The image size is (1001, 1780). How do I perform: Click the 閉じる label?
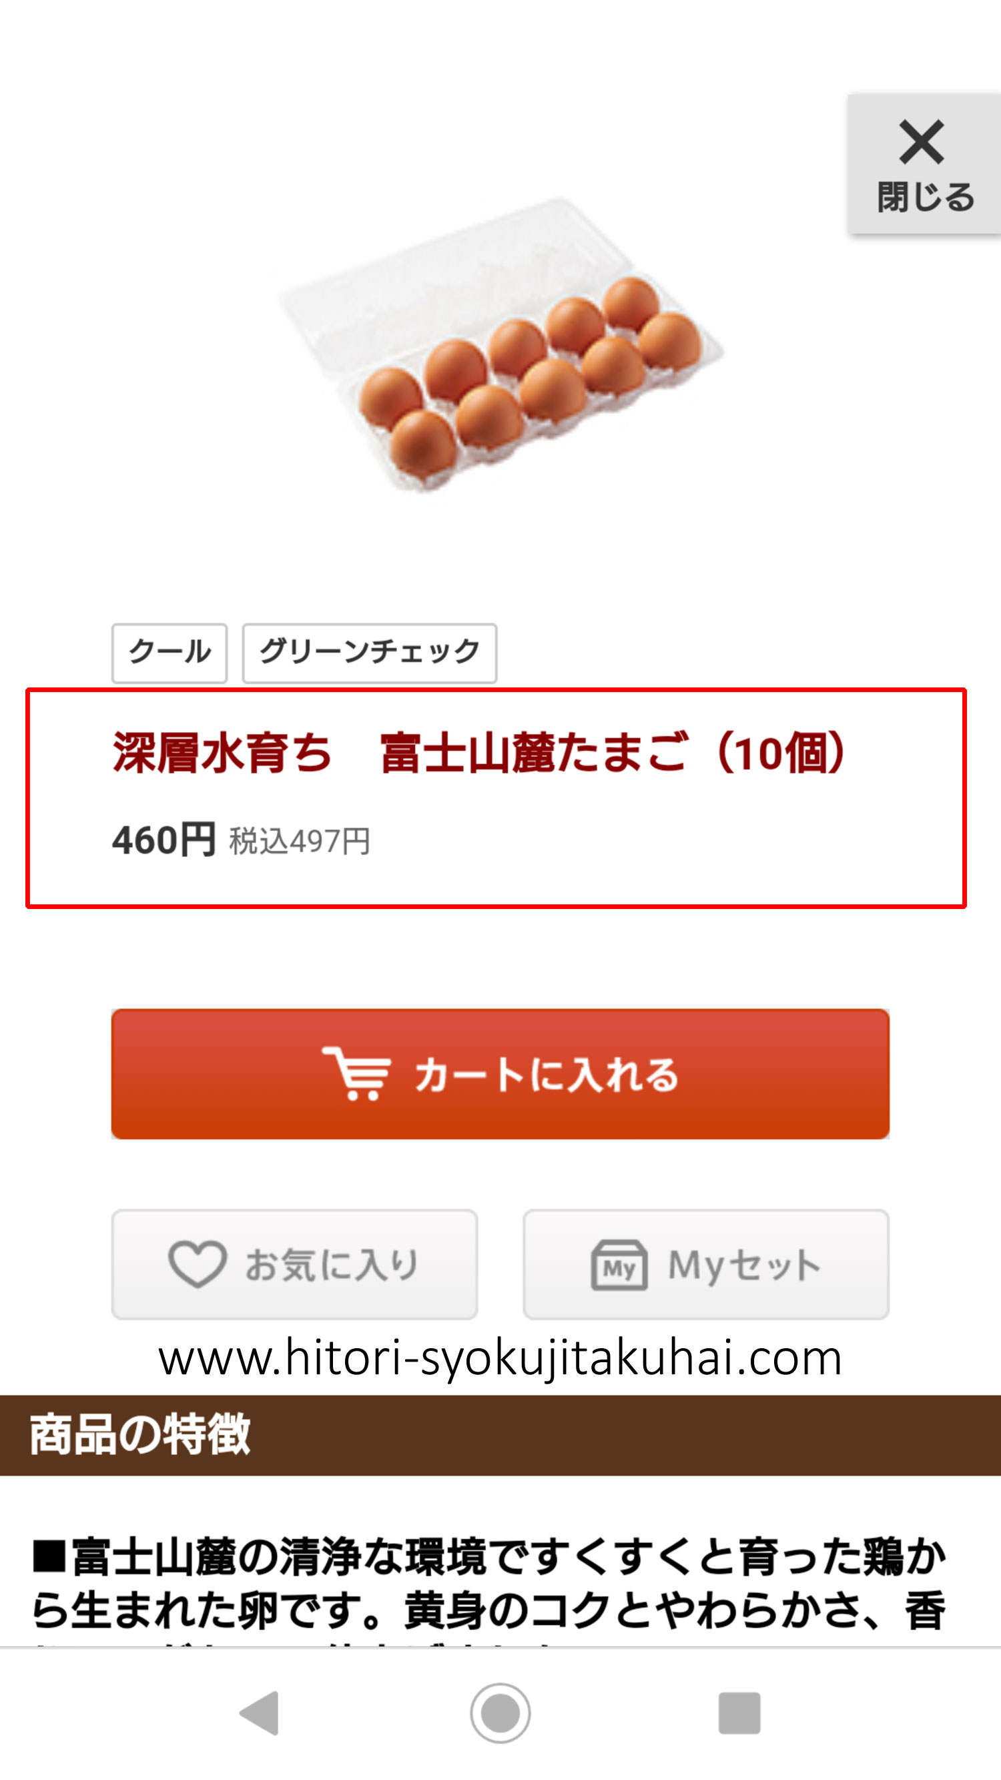pos(926,198)
